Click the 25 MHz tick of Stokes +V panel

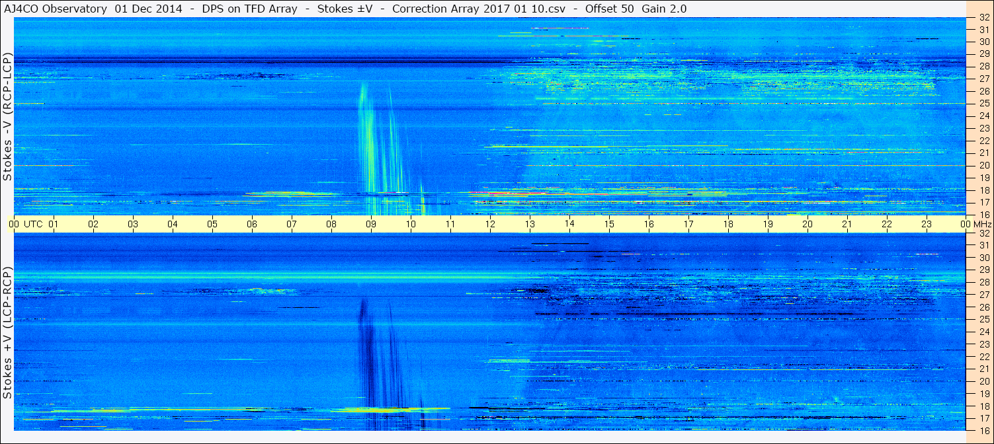(983, 319)
